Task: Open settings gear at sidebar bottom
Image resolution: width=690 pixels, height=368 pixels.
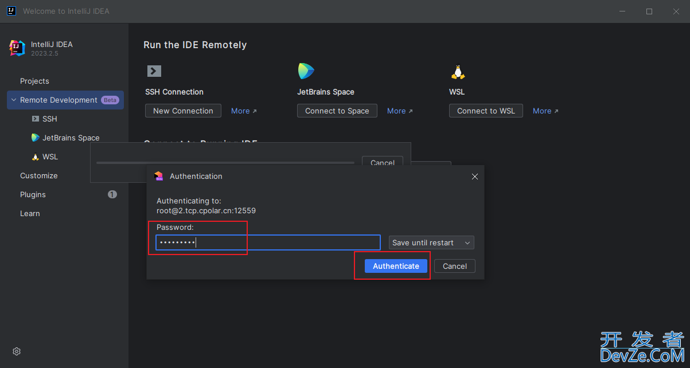Action: point(17,351)
